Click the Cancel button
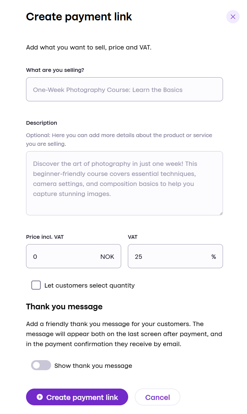 pyautogui.click(x=157, y=397)
